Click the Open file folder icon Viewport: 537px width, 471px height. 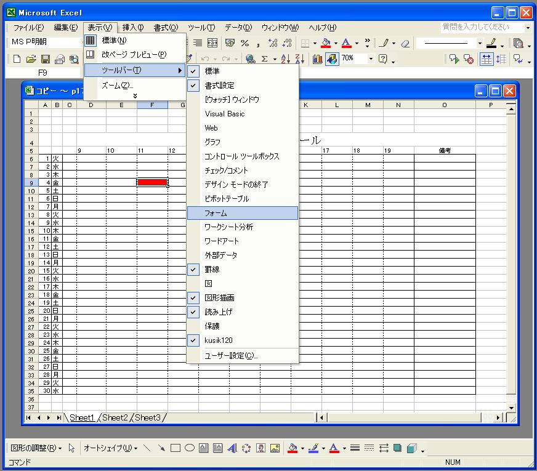pos(31,59)
